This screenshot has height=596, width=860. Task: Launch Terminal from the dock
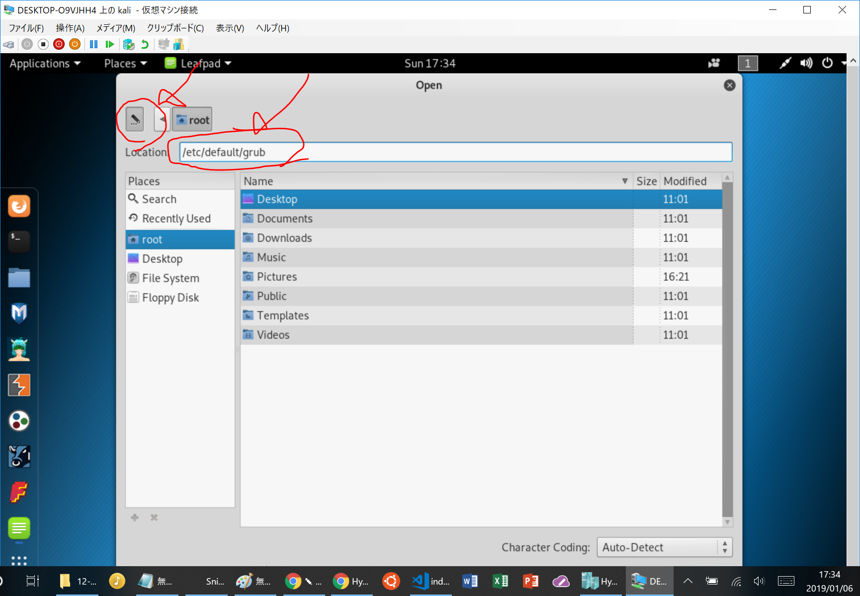click(x=19, y=241)
